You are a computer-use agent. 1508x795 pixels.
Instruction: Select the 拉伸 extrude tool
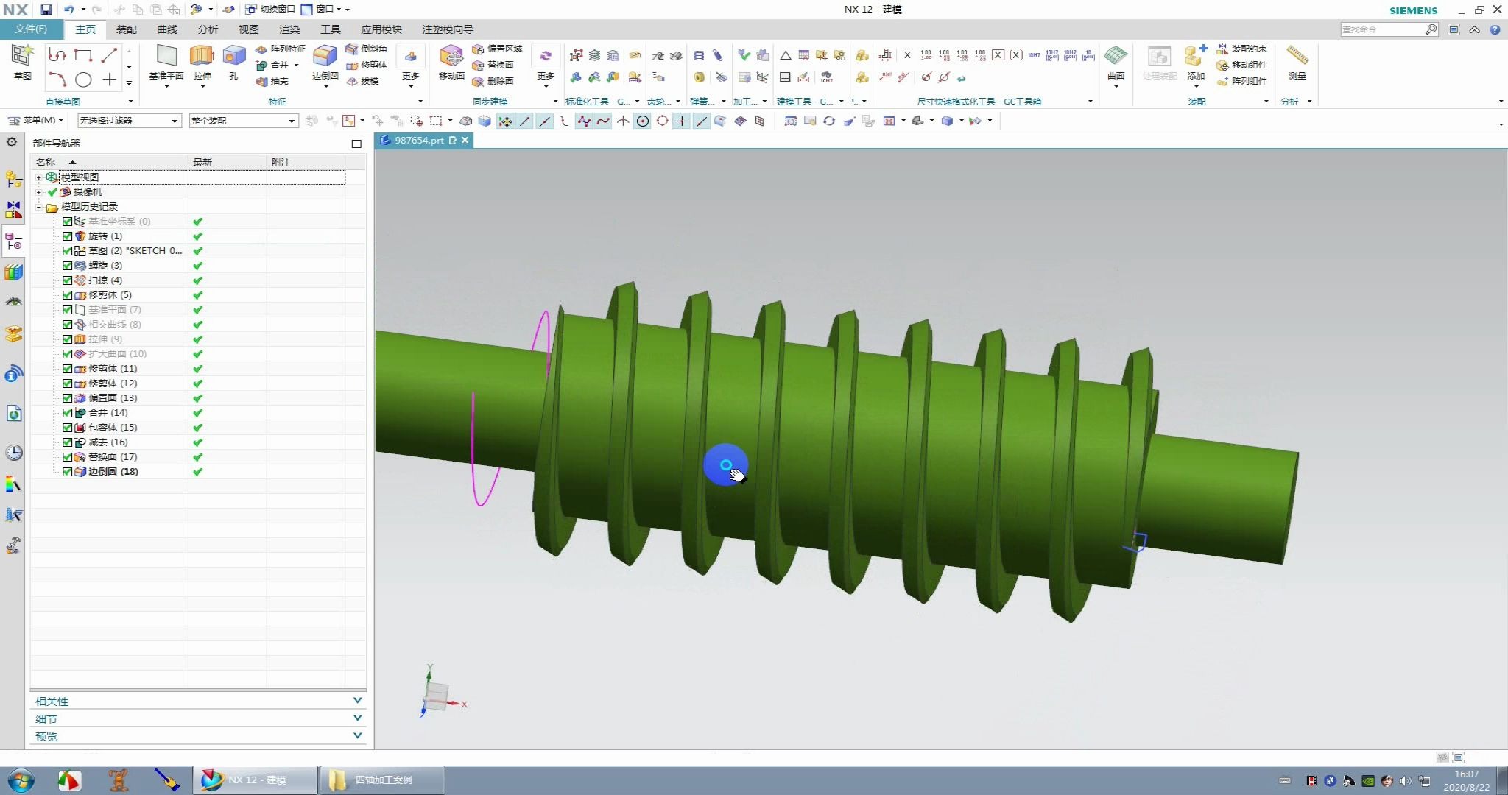pos(202,60)
